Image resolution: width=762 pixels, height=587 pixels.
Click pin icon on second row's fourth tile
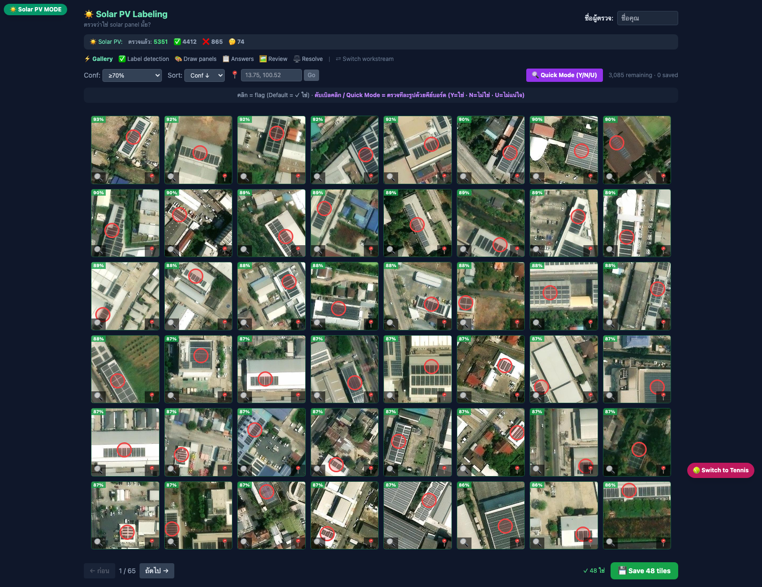pyautogui.click(x=371, y=250)
